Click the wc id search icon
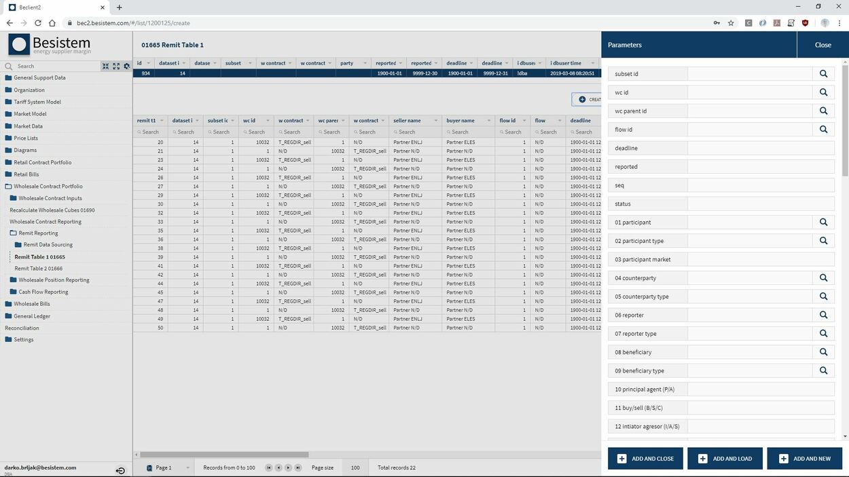 pyautogui.click(x=824, y=92)
